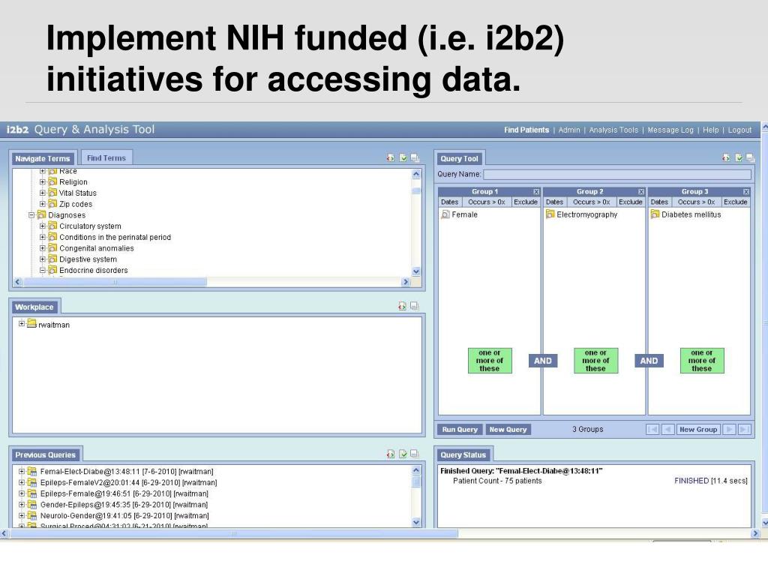Screen dimensions: 768x576
Task: Select the Electromyography item in Group 2
Action: coord(582,214)
